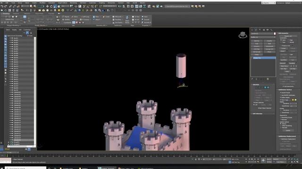Open the Modifiers menu
Image resolution: width=302 pixels, height=169 pixels.
tap(42, 3)
